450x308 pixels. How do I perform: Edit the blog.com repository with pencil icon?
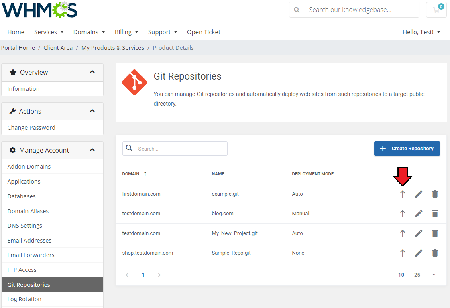419,214
